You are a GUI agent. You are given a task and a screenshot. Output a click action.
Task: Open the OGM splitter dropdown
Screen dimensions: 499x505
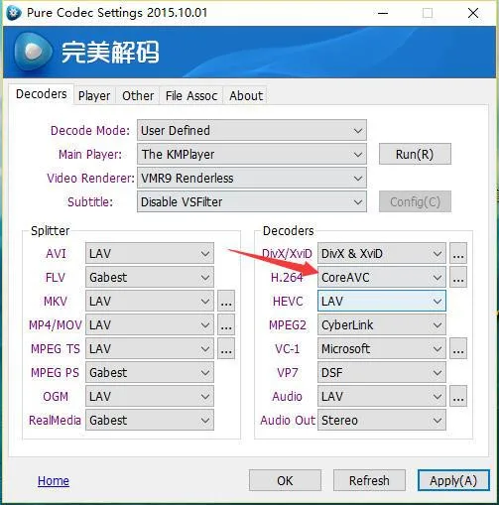click(150, 396)
